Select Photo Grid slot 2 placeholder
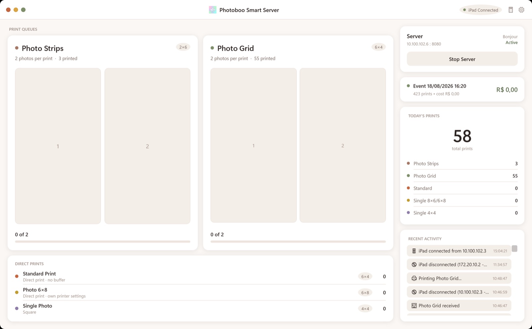Screen dimensions: 532x329 [342, 145]
